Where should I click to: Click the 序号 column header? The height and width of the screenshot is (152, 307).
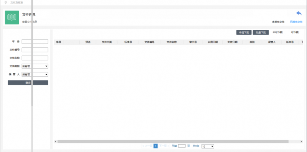(x=59, y=42)
